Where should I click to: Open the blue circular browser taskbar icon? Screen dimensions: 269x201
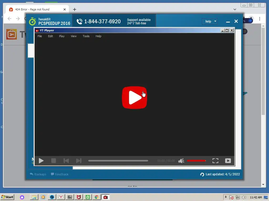52,197
